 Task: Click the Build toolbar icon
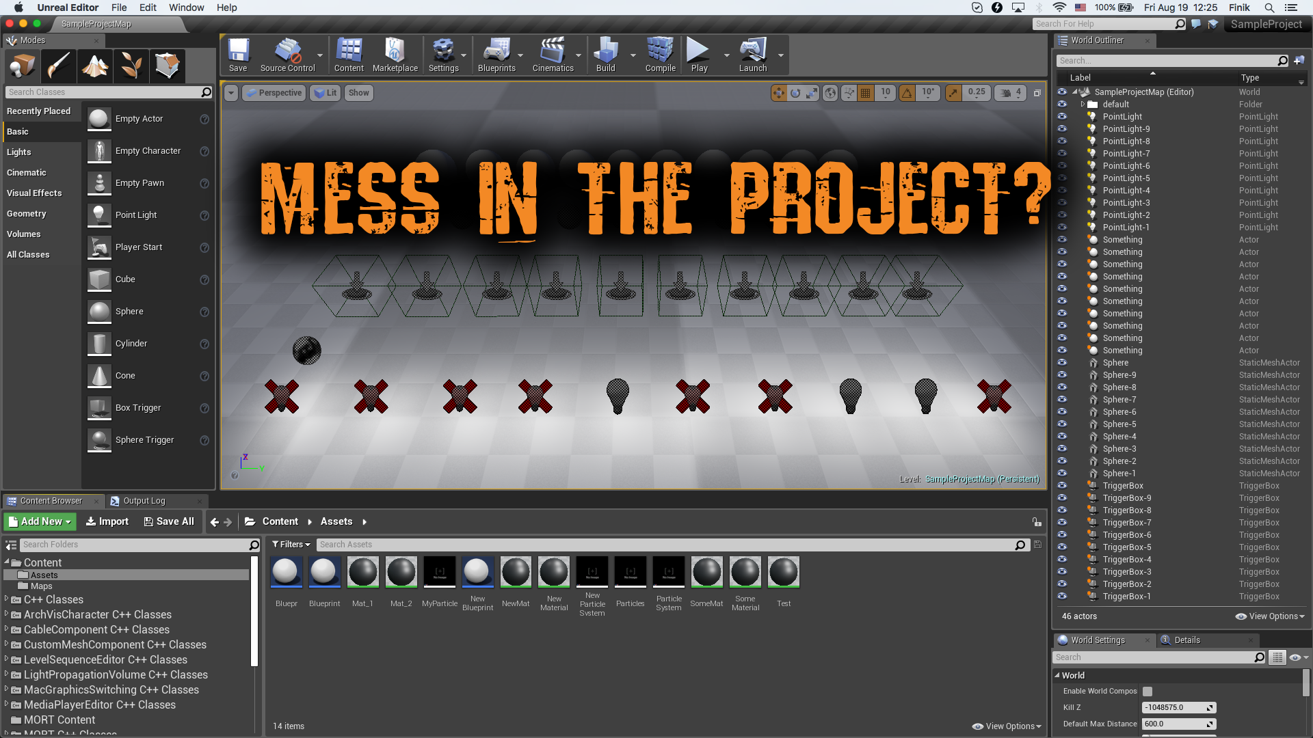[x=606, y=55]
